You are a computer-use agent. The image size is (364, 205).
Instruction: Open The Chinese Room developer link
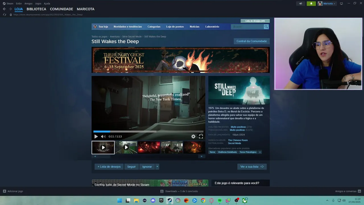click(x=238, y=140)
